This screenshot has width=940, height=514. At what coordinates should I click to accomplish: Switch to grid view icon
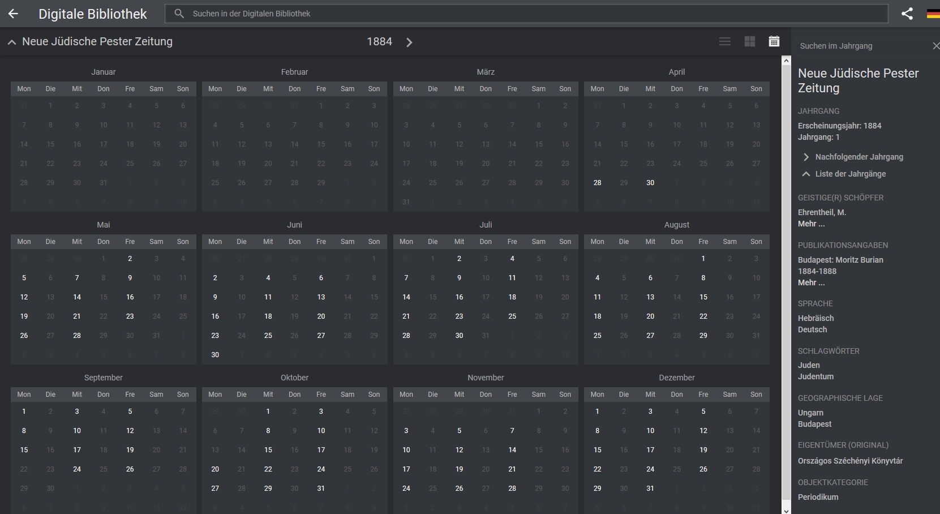pyautogui.click(x=750, y=41)
